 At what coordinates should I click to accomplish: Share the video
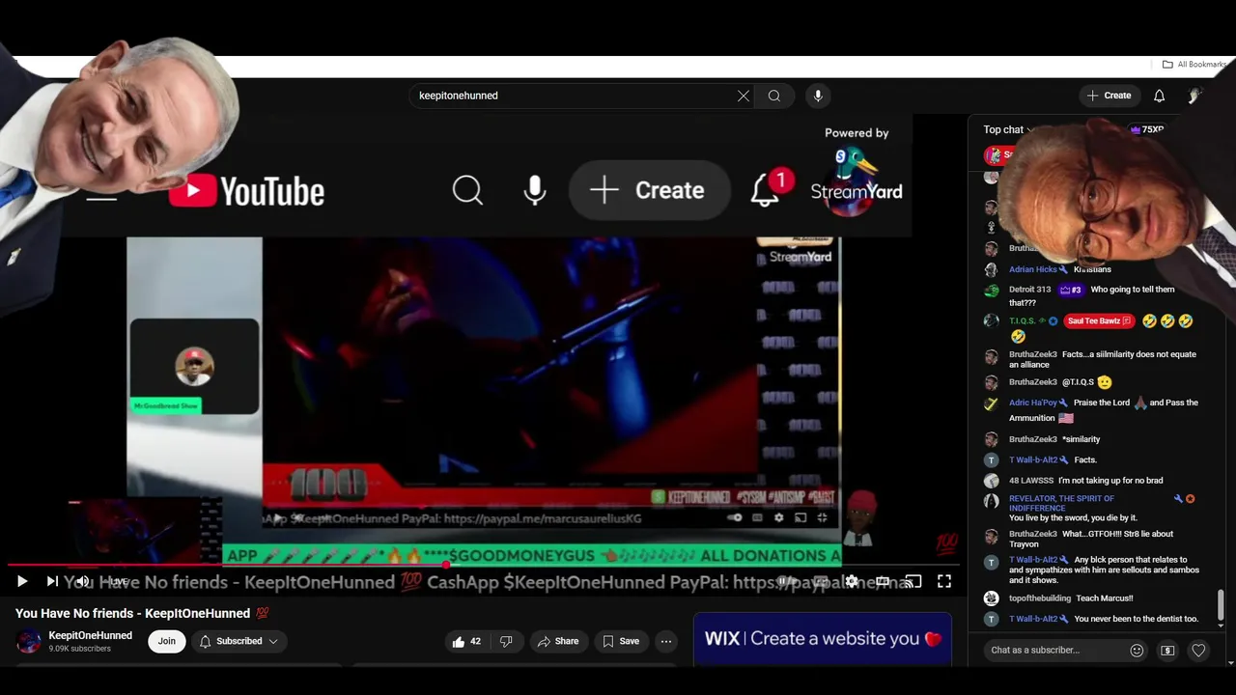pos(558,641)
